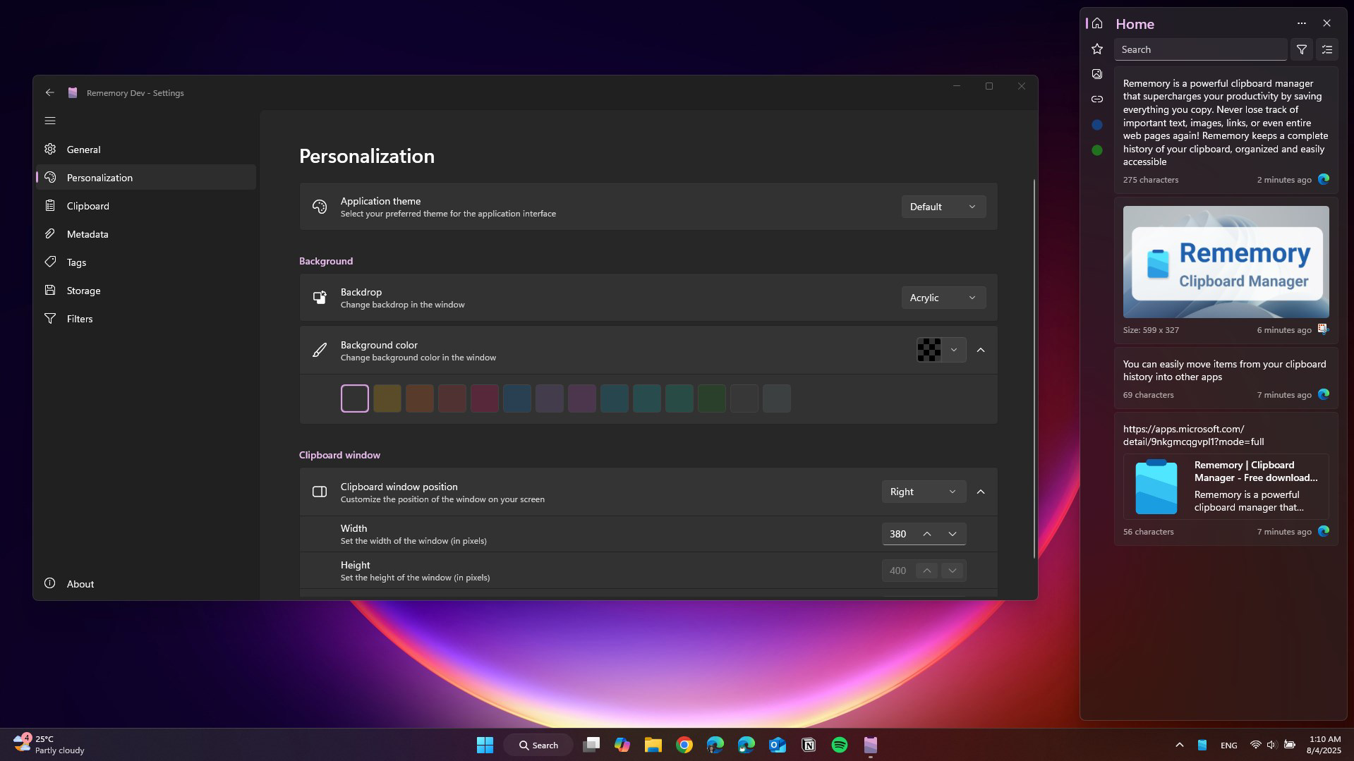The height and width of the screenshot is (761, 1354).
Task: Go to the About page
Action: pyautogui.click(x=80, y=583)
